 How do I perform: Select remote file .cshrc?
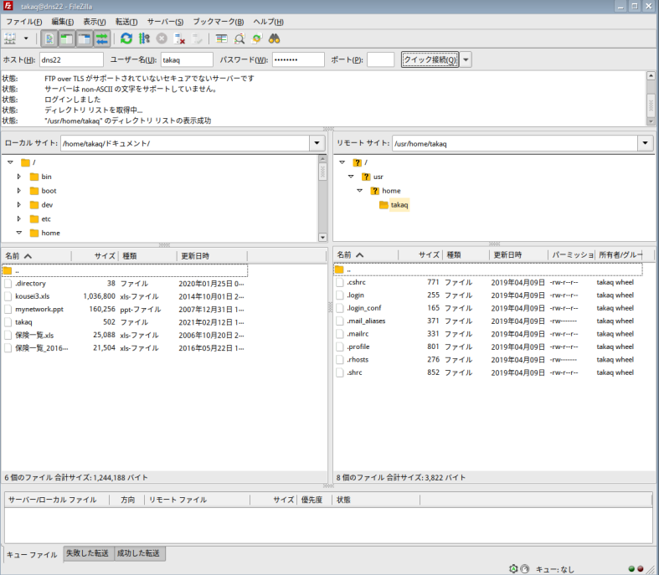488,282
